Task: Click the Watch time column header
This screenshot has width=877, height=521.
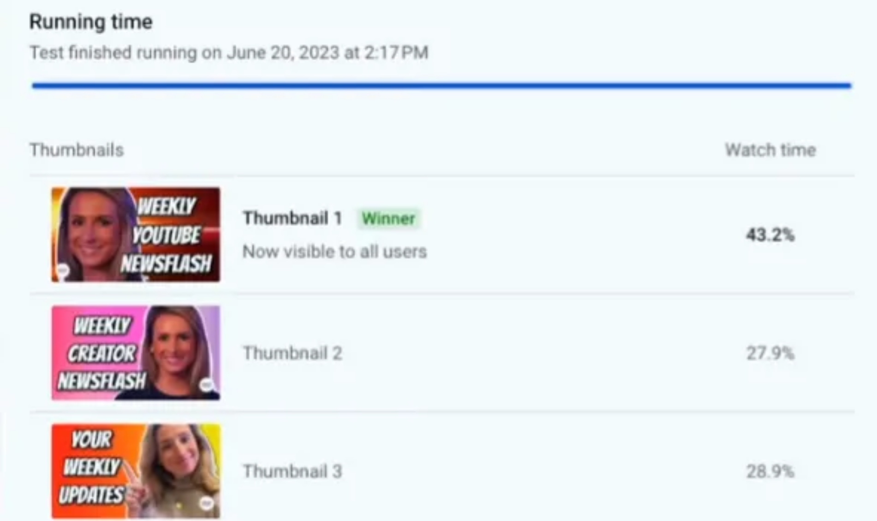Action: (770, 150)
